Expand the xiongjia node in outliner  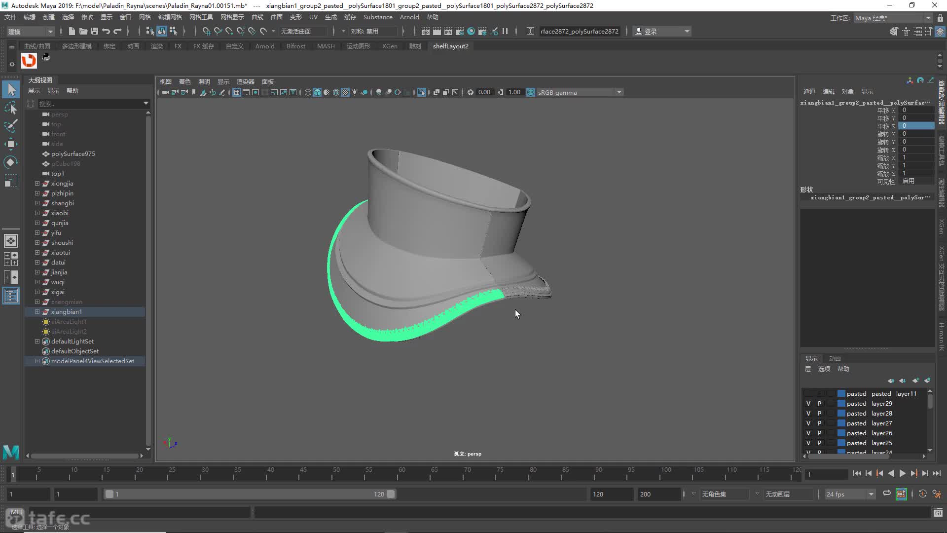click(37, 183)
